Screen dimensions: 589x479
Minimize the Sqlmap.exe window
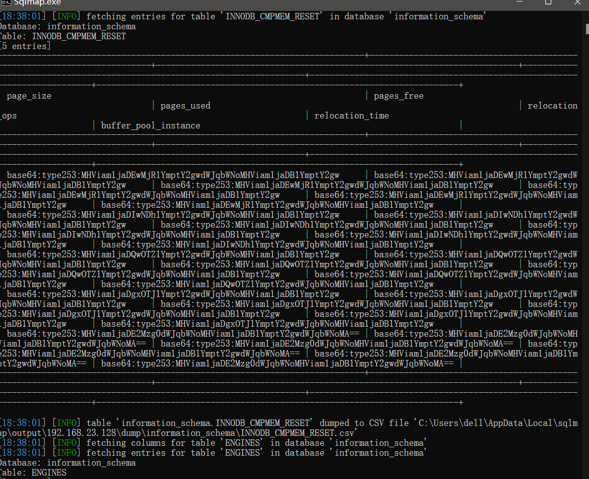(x=519, y=3)
